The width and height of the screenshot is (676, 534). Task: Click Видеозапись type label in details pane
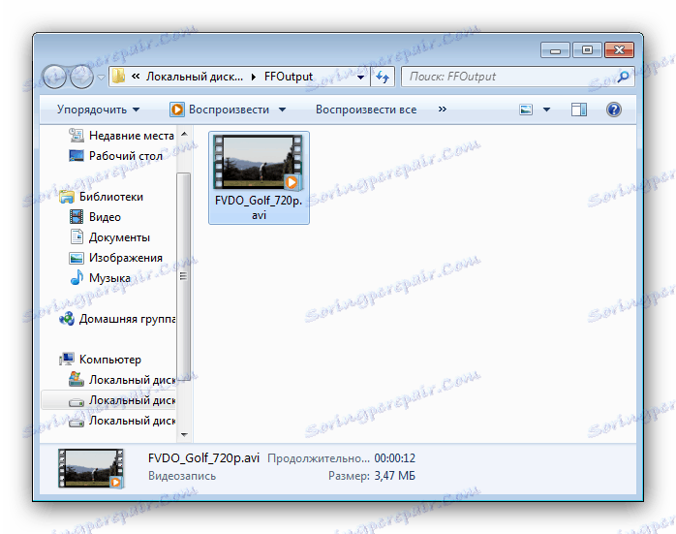(182, 476)
